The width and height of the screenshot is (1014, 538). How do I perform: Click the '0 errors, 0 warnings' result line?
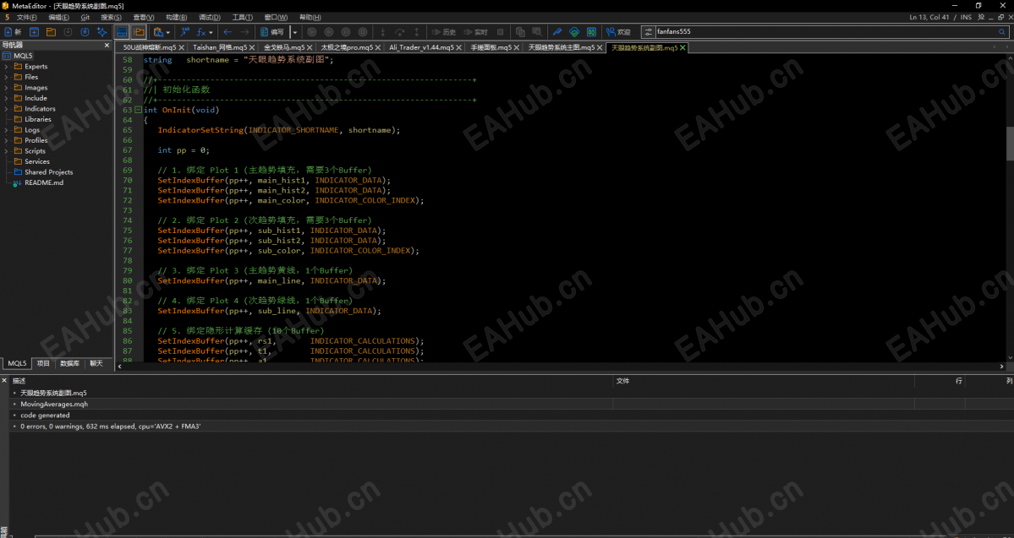point(111,427)
